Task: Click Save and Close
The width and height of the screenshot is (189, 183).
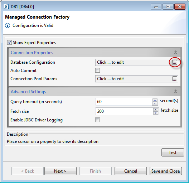Action: 166,171
